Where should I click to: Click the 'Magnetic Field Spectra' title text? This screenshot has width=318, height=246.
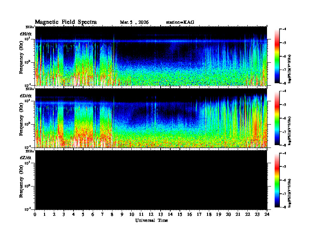(x=66, y=22)
